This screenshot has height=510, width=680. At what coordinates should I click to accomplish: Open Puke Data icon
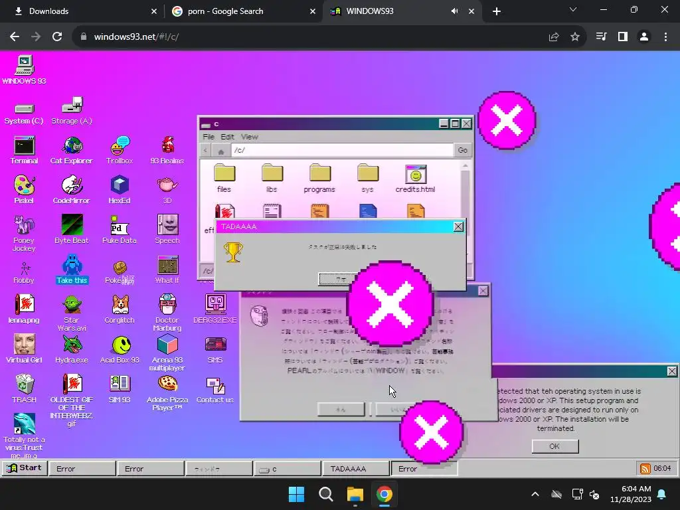click(120, 229)
